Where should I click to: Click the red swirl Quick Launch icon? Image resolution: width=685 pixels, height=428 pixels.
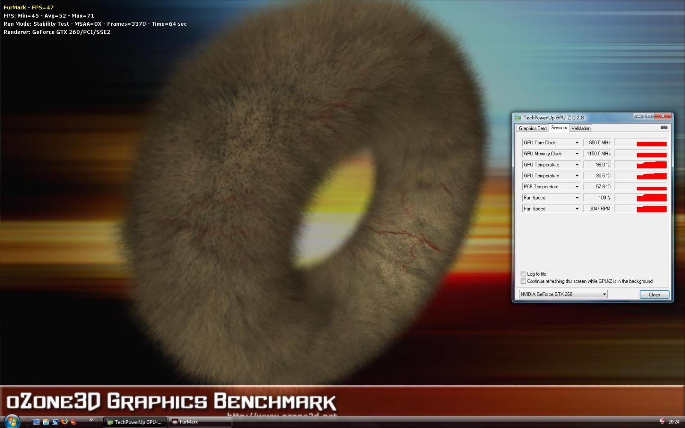74,422
